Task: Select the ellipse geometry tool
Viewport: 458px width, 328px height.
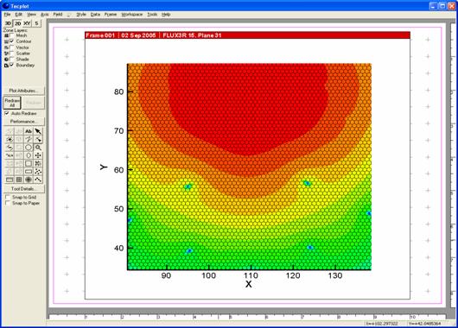Action: tap(29, 155)
